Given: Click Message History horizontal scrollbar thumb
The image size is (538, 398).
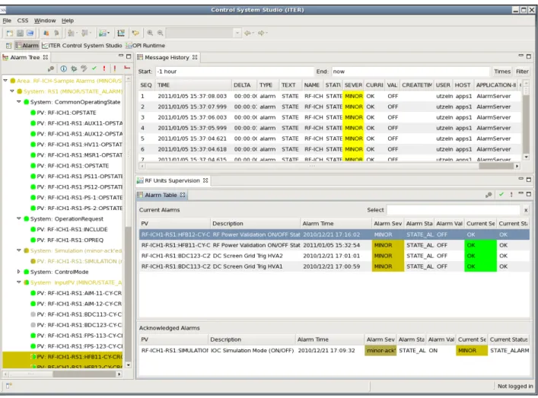Looking at the screenshot, I should [496, 166].
